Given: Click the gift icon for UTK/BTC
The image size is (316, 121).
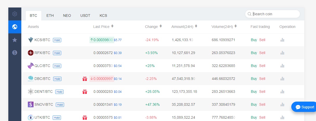Looking at the screenshot, I should click(x=85, y=117).
